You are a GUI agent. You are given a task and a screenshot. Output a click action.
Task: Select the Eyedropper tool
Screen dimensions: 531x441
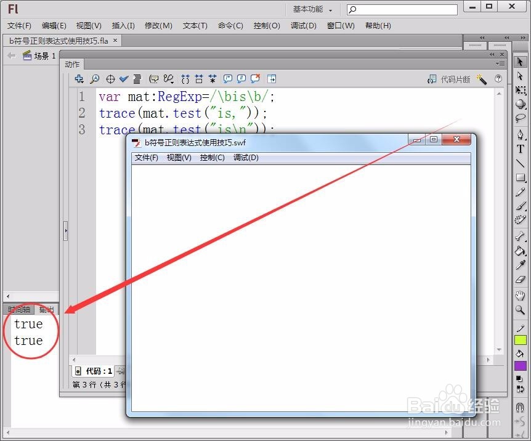(520, 265)
